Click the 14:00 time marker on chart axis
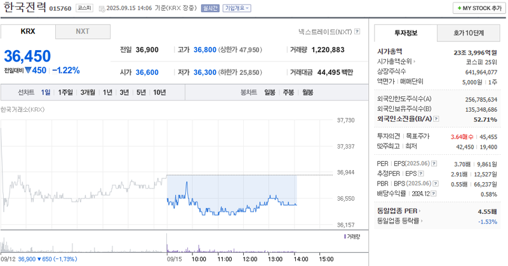This screenshot has height=266, width=508. pyautogui.click(x=301, y=259)
